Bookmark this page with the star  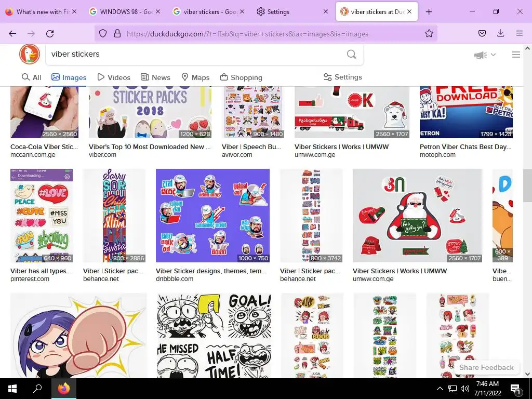(429, 34)
